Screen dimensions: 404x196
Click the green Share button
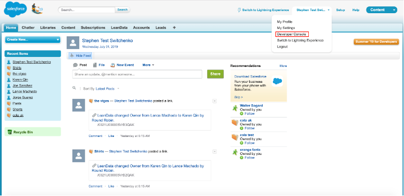click(x=215, y=74)
